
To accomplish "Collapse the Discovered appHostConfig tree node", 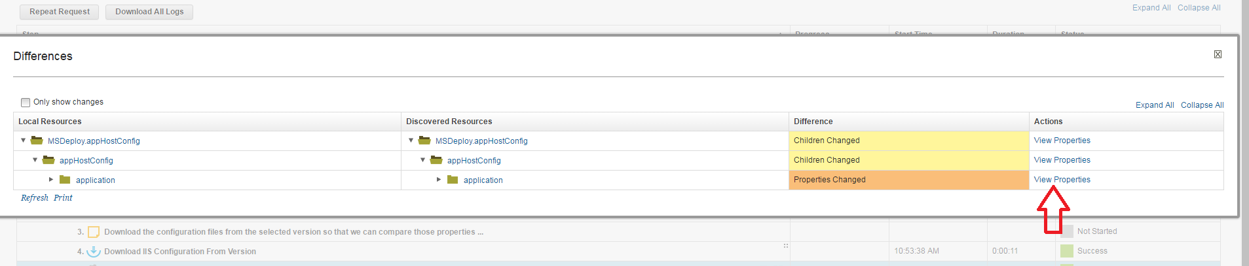I will [423, 160].
